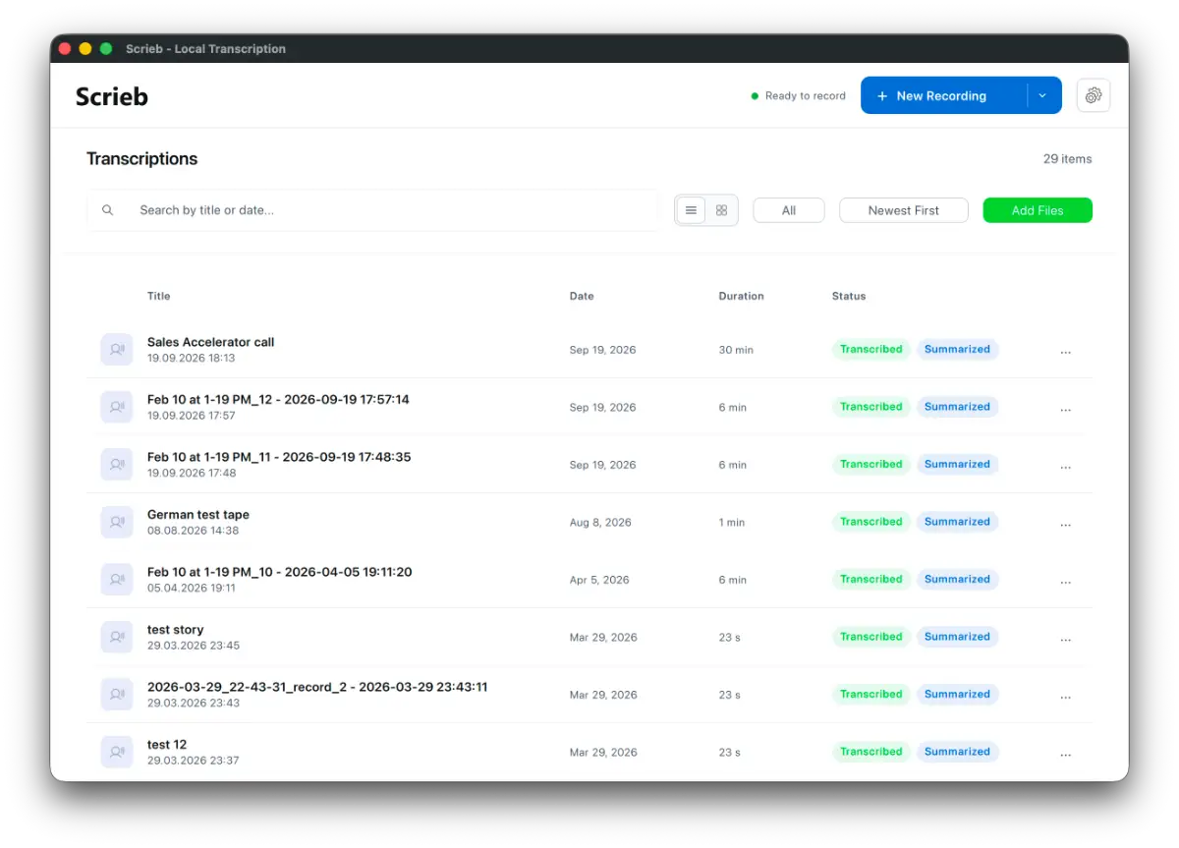Click Summarized badge on test story row
The width and height of the screenshot is (1179, 848).
957,637
